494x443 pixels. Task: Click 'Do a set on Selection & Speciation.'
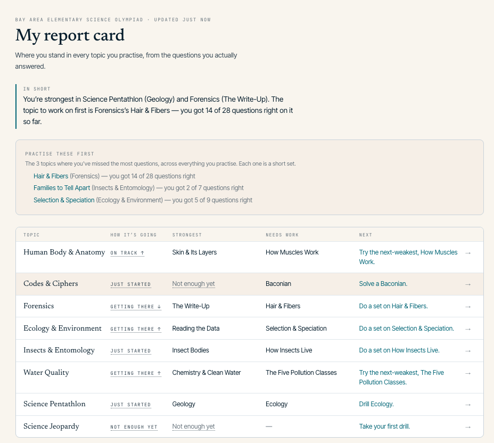[406, 329]
